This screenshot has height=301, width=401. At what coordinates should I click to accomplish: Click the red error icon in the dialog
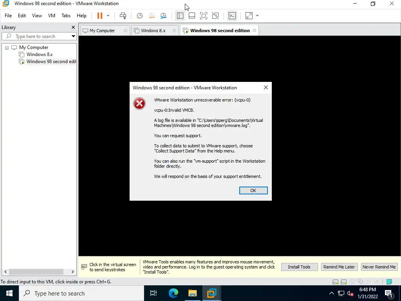pos(139,103)
